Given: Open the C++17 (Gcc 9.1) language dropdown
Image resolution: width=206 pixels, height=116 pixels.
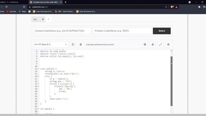Looking at the screenshot, I should click(x=51, y=44).
